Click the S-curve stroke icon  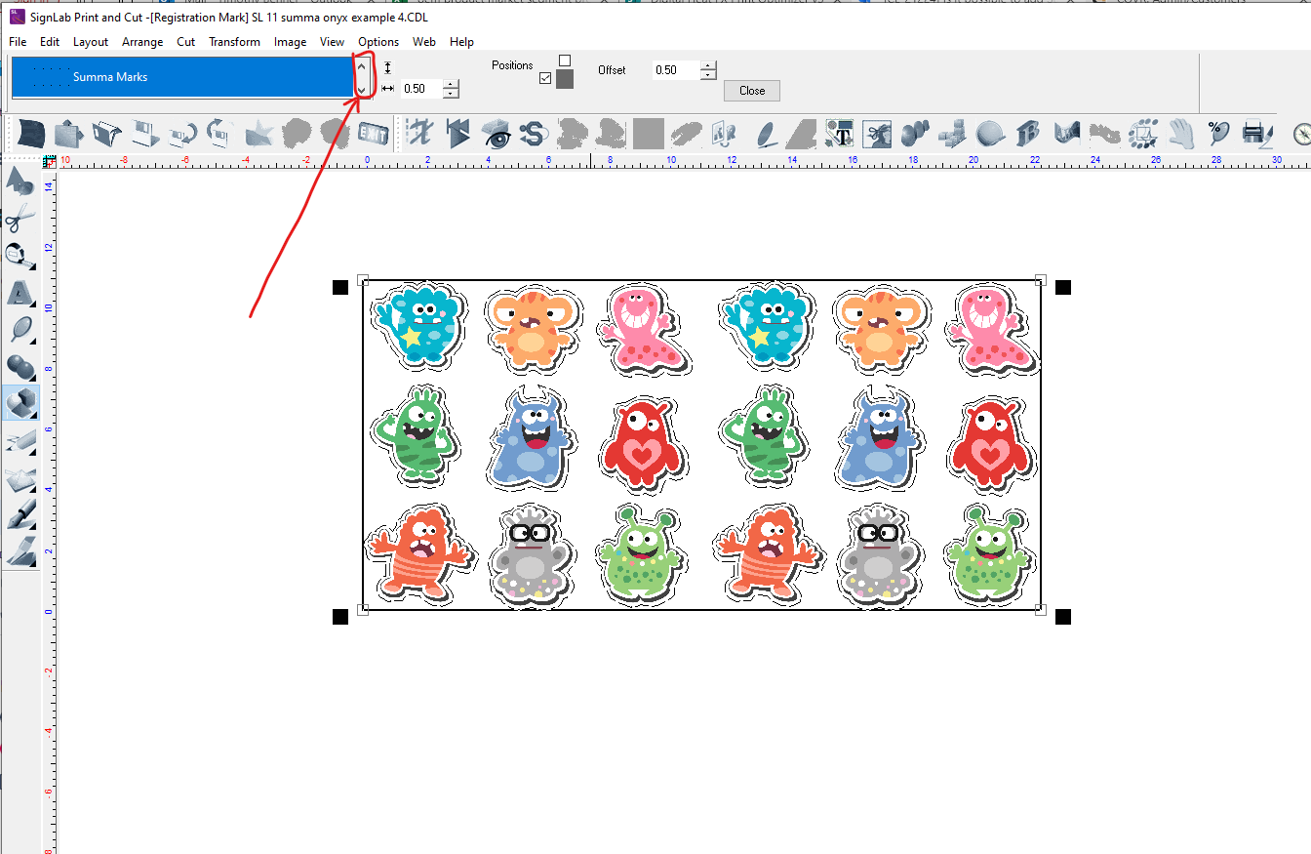click(x=534, y=134)
